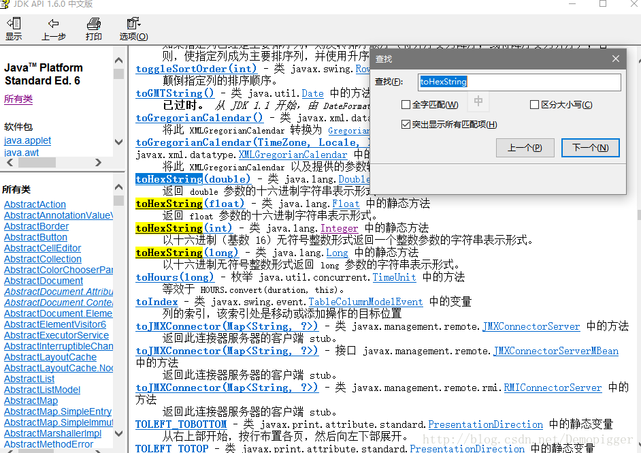
Task: Click the 查找(F) search text field
Action: (x=520, y=82)
